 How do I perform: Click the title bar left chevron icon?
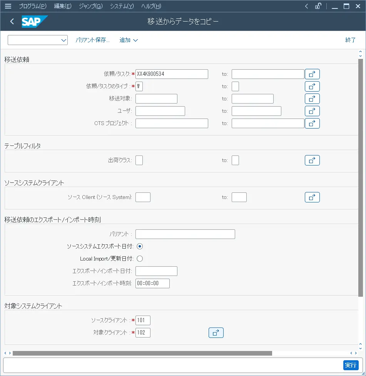click(306, 6)
